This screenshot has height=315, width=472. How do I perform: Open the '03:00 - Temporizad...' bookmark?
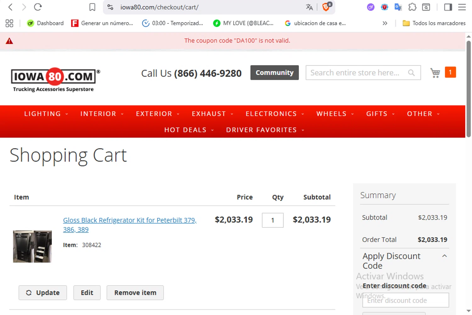coord(172,23)
